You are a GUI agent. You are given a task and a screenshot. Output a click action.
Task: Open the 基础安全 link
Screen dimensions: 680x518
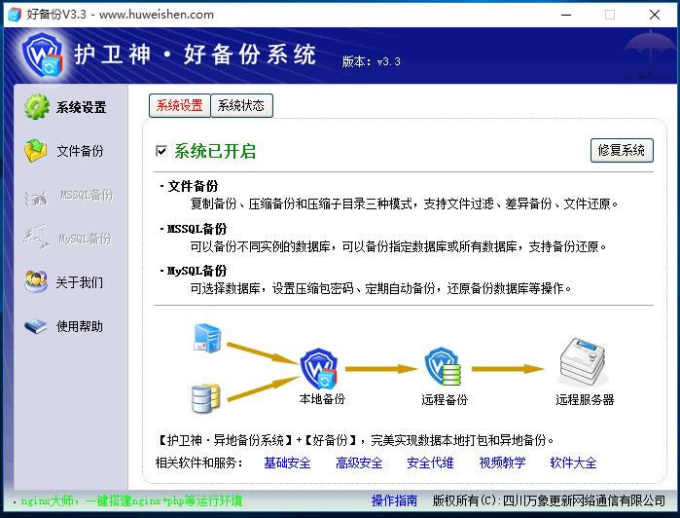pyautogui.click(x=287, y=462)
